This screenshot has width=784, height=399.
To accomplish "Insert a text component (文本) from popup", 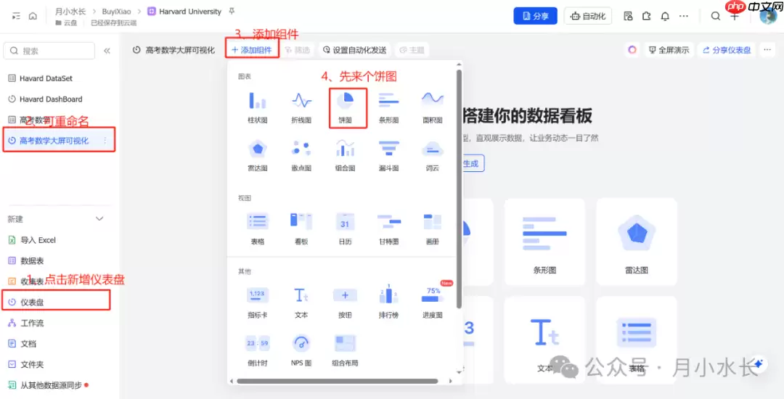I will (x=301, y=302).
